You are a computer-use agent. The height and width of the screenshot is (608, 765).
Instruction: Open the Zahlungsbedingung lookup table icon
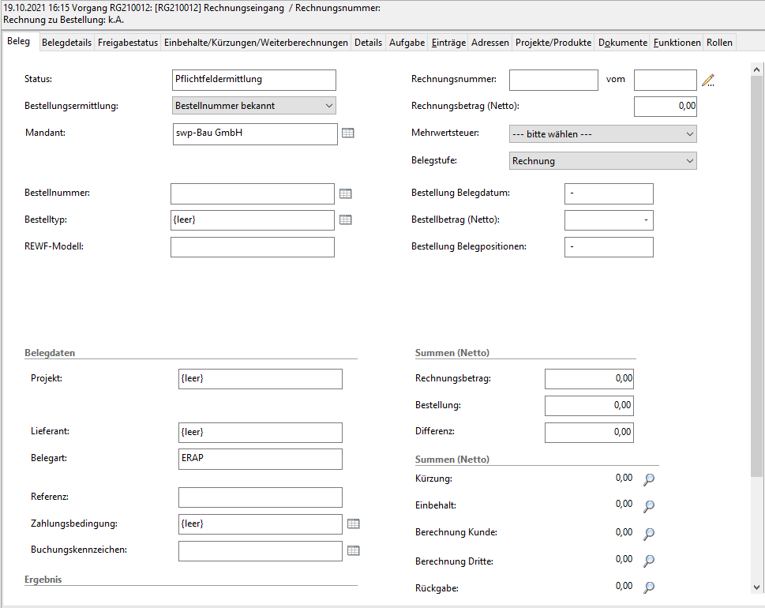pos(353,524)
